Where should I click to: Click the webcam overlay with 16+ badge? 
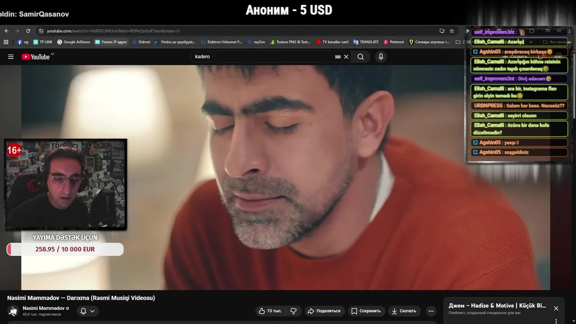pyautogui.click(x=66, y=184)
